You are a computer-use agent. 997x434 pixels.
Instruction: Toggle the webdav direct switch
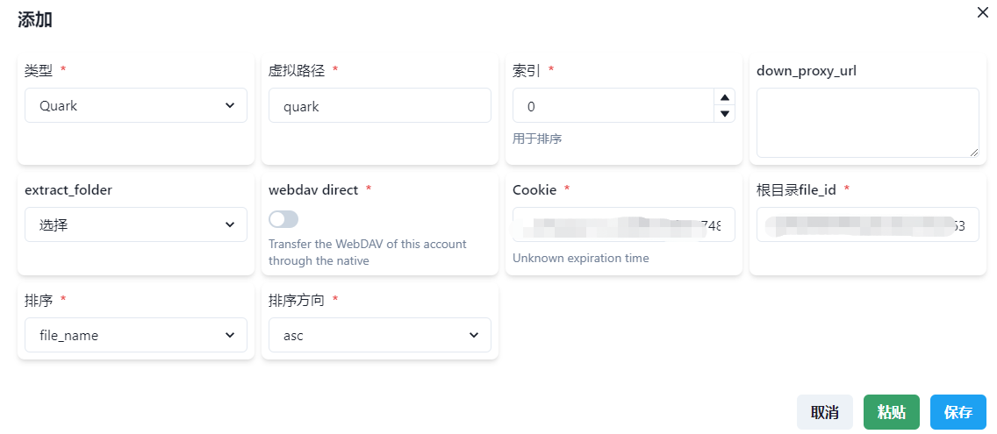click(x=283, y=219)
